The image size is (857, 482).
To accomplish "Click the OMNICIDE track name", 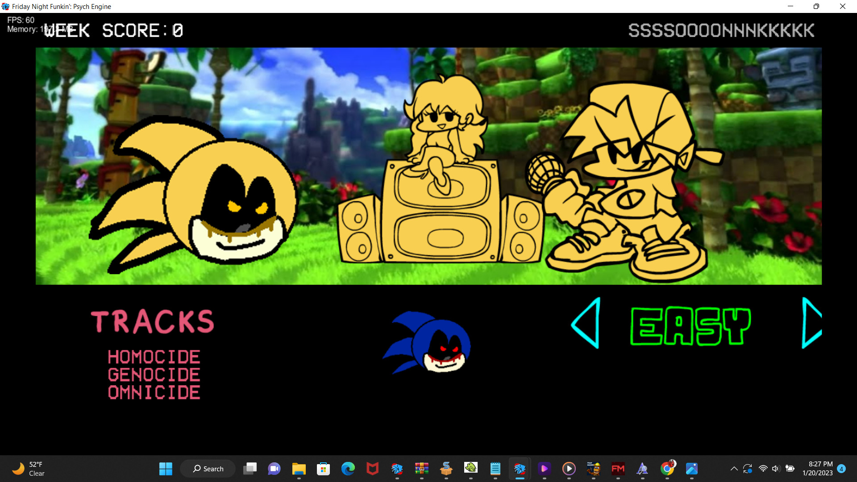I will tap(154, 393).
